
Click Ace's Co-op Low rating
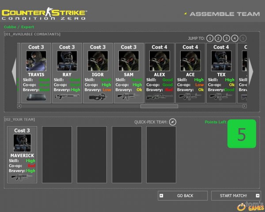coord(200,85)
